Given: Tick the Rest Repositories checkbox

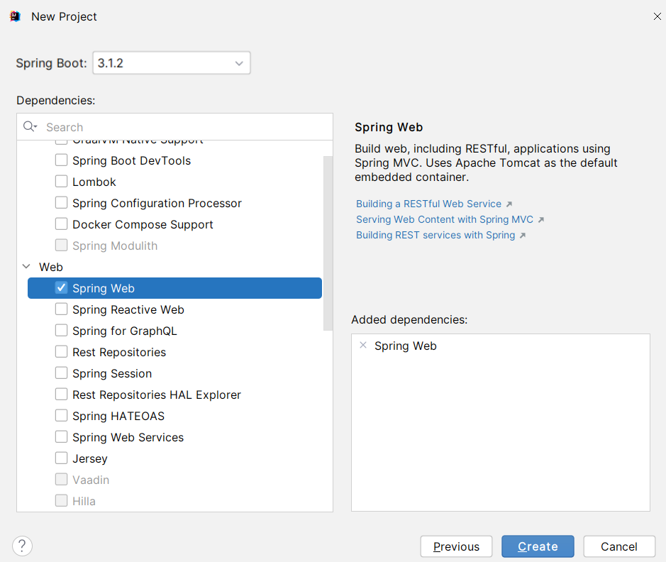Looking at the screenshot, I should (61, 352).
